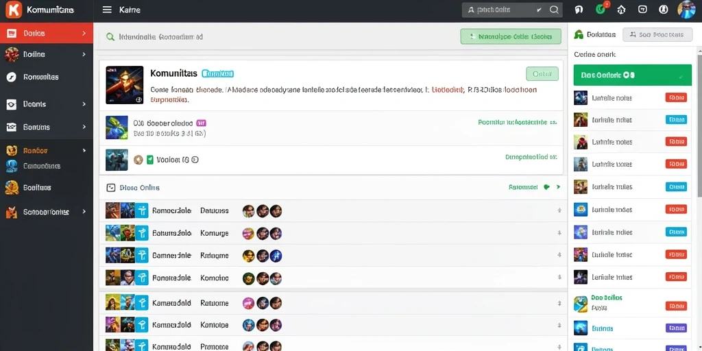
Task: Click the purple badge after OIA doooer oladoo
Action: pyautogui.click(x=201, y=123)
